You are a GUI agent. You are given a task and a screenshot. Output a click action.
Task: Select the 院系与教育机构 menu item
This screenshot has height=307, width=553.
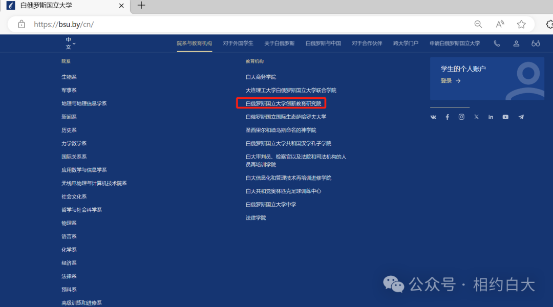(195, 43)
